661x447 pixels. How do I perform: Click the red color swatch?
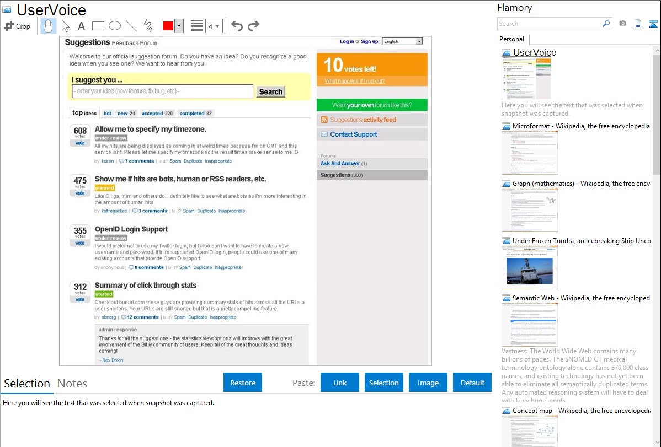click(x=168, y=26)
